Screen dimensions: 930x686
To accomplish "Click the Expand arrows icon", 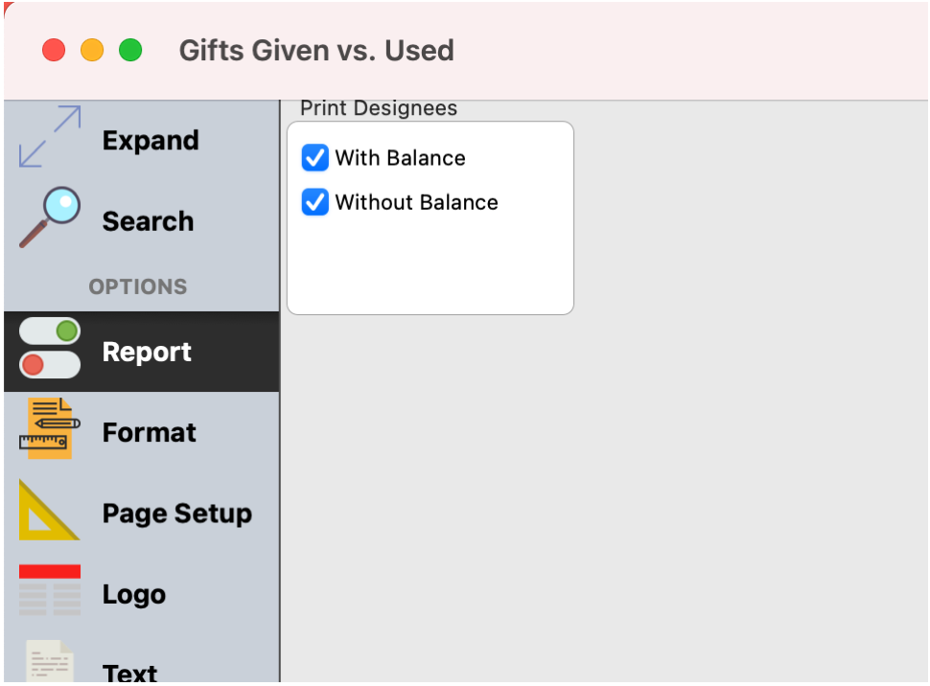I will [50, 136].
